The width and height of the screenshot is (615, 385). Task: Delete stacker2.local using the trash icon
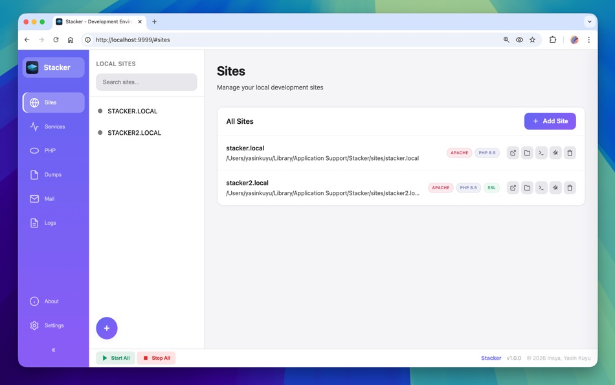coord(570,187)
